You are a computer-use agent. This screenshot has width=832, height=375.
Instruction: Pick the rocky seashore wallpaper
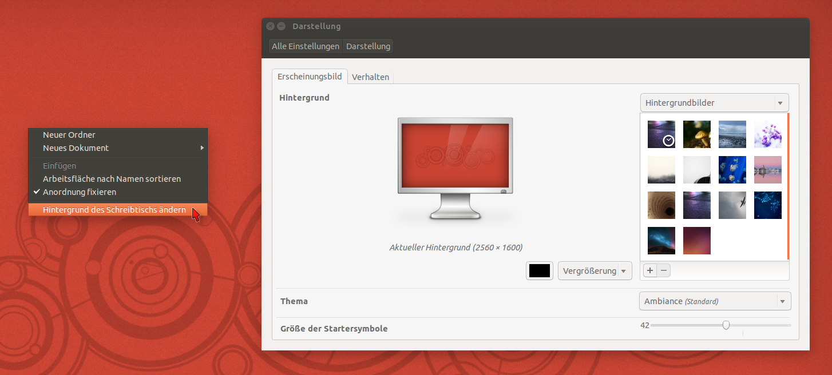732,134
